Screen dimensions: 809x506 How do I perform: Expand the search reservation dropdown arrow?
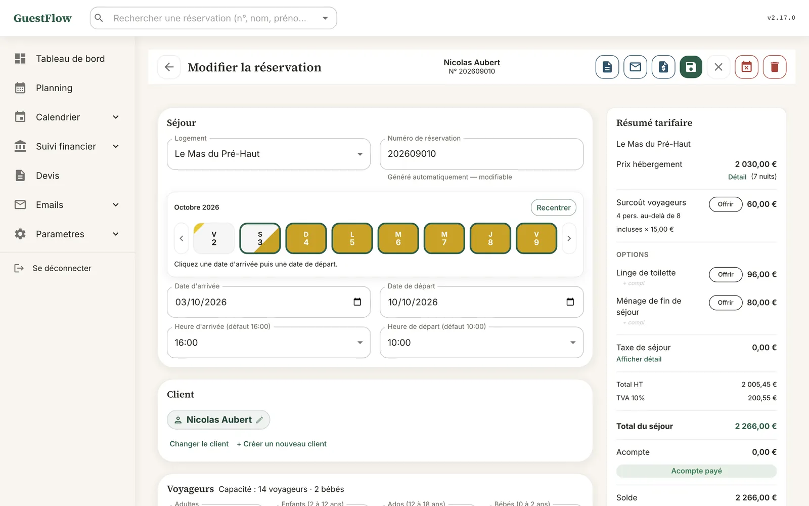(x=325, y=18)
